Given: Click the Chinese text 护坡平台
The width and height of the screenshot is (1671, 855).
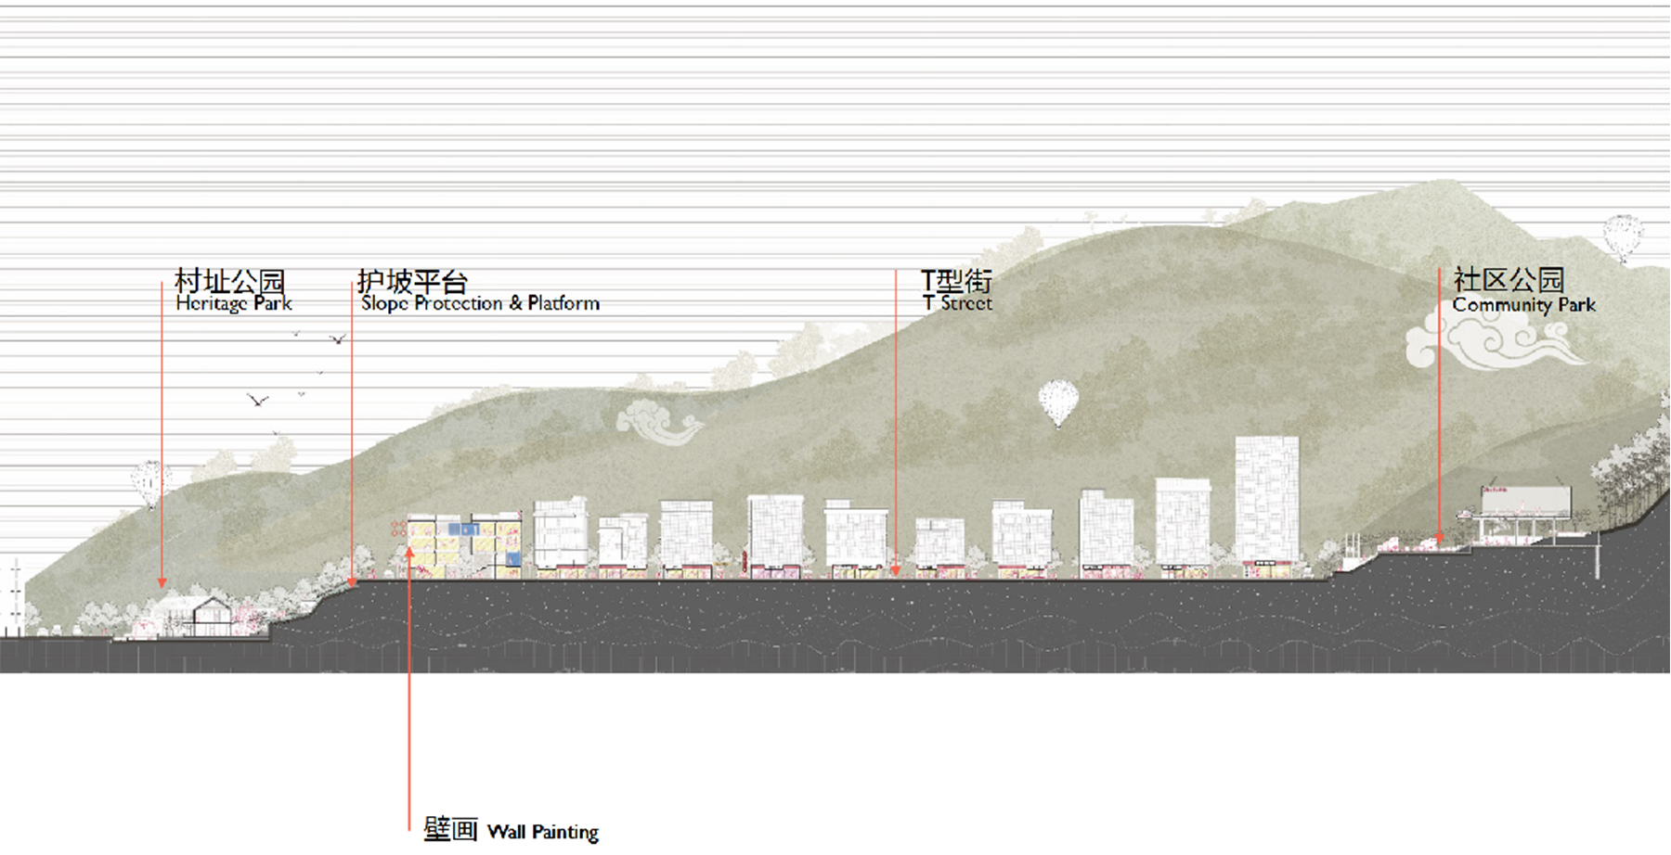Looking at the screenshot, I should tap(412, 280).
